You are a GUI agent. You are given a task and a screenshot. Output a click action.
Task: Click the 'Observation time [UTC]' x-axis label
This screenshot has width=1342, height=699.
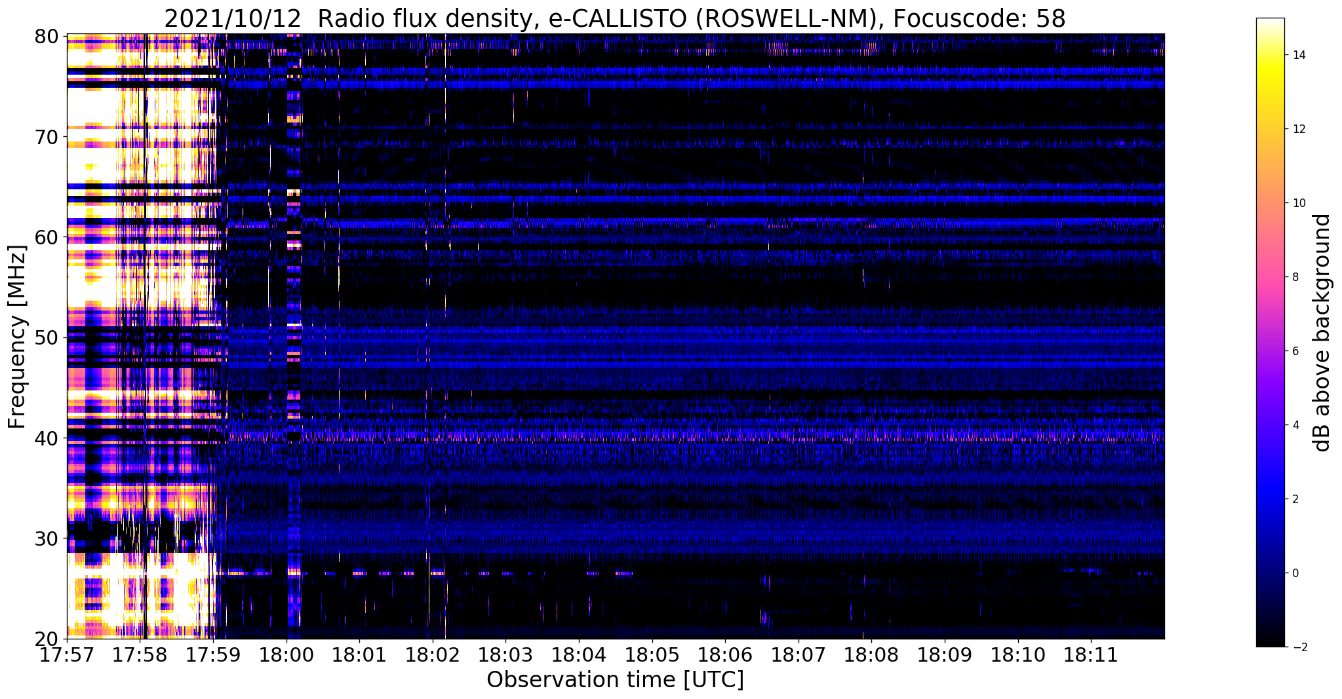tap(615, 680)
